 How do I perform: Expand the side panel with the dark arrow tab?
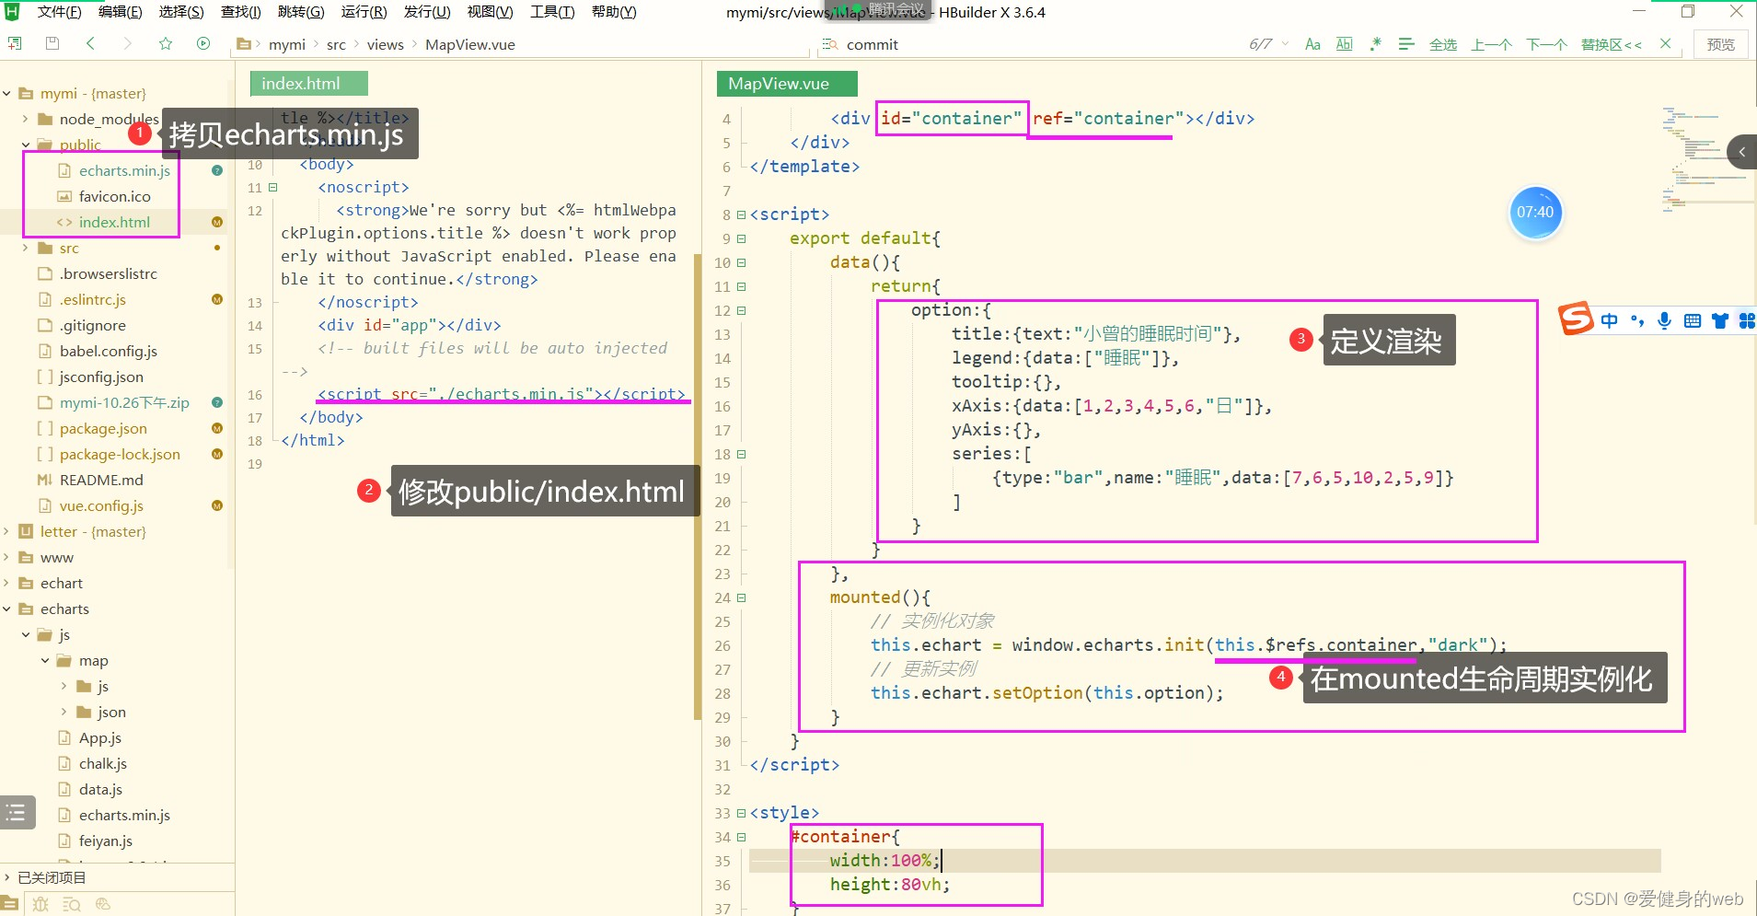pos(1741,152)
